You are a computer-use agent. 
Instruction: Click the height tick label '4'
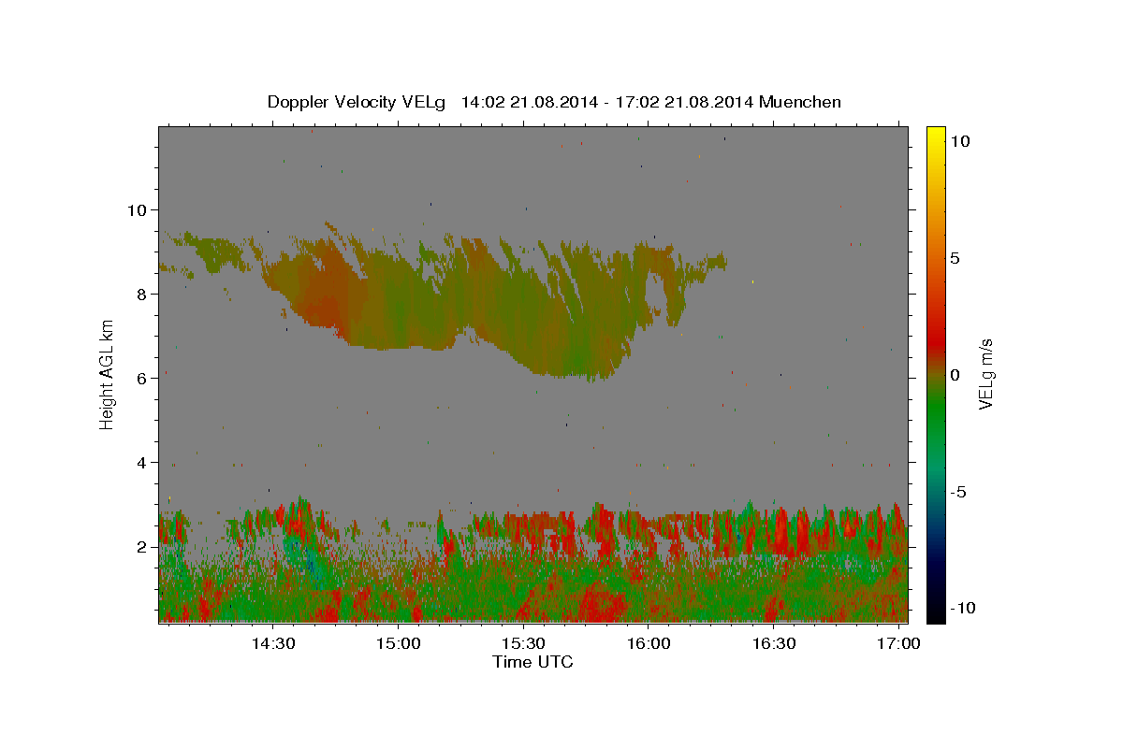coord(141,463)
